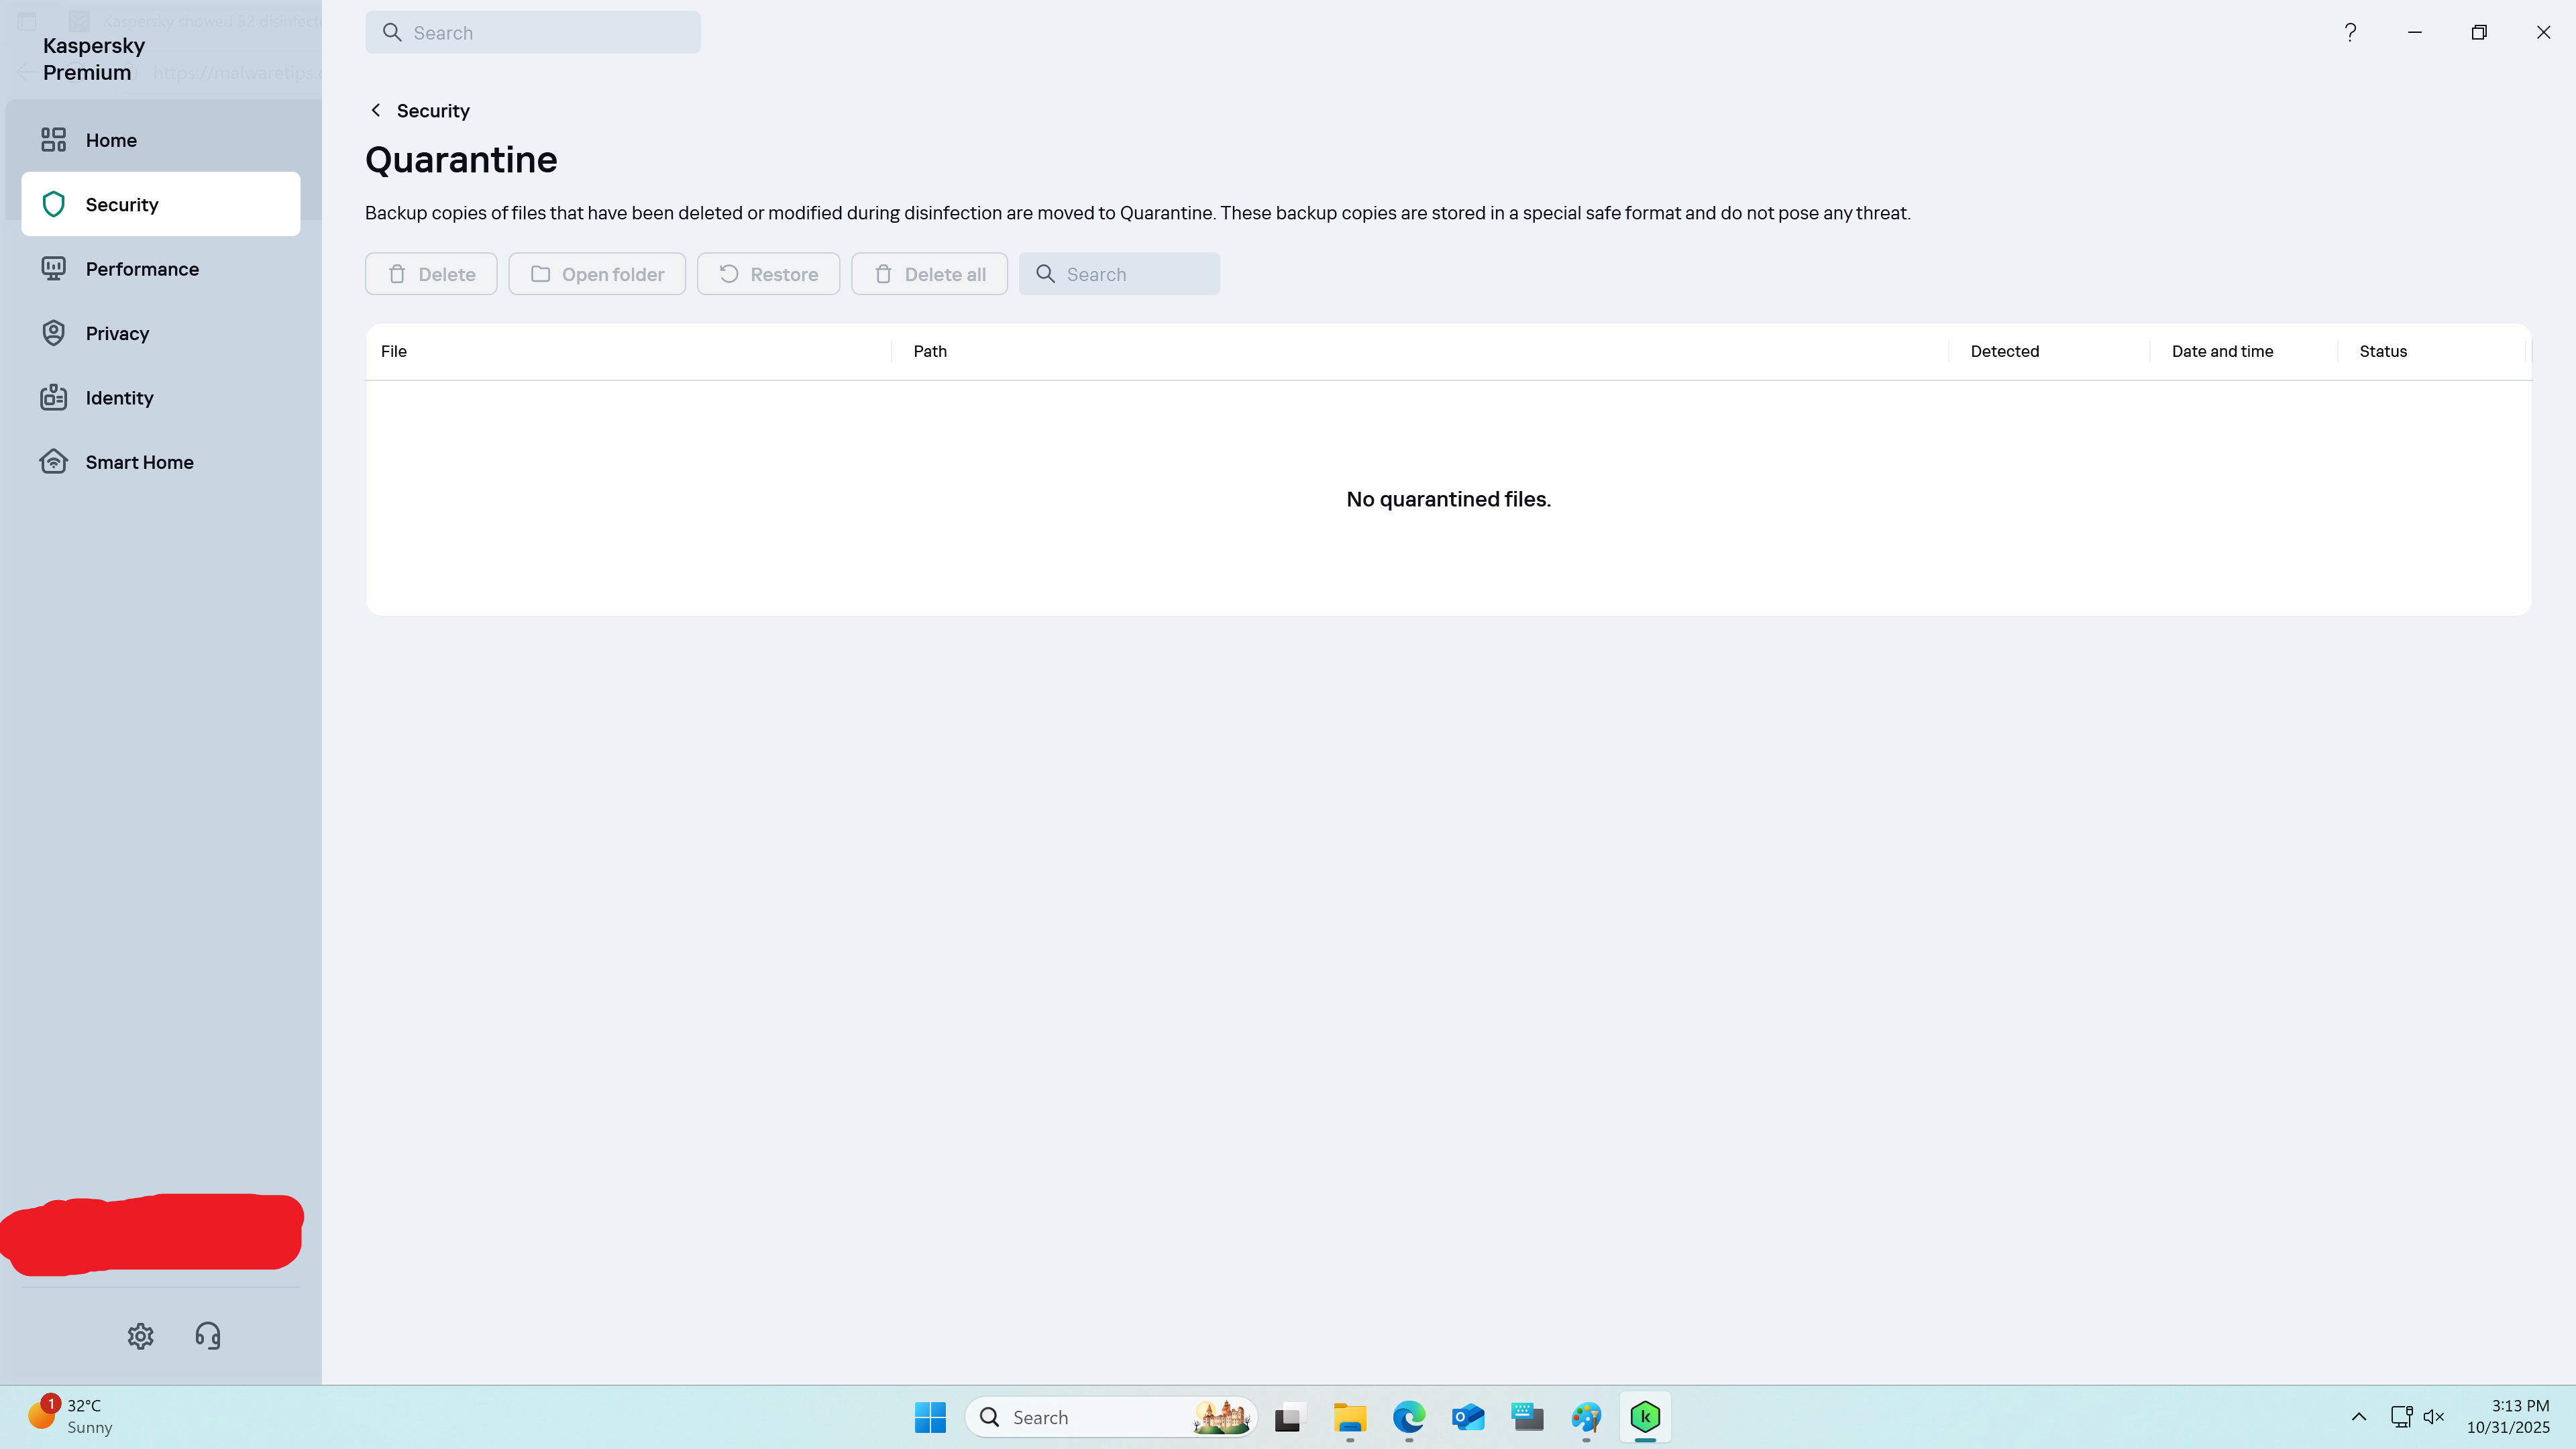Viewport: 2576px width, 1449px height.
Task: Restore the selected quarantined file
Action: point(768,274)
